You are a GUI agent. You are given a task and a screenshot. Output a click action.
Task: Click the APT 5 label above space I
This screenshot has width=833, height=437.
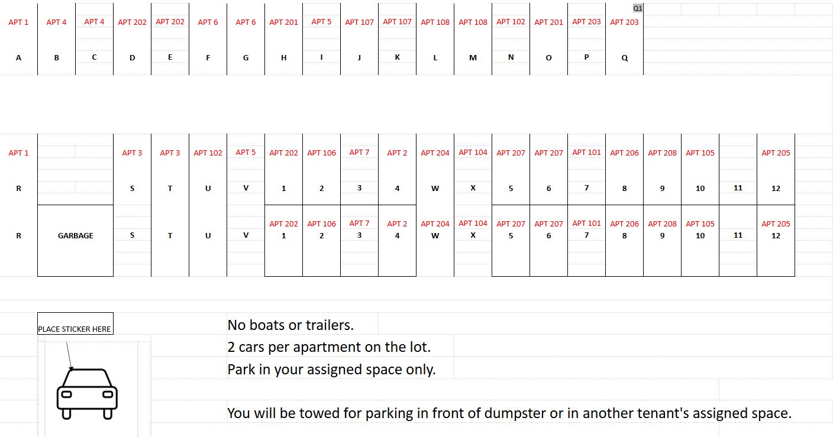(x=321, y=22)
